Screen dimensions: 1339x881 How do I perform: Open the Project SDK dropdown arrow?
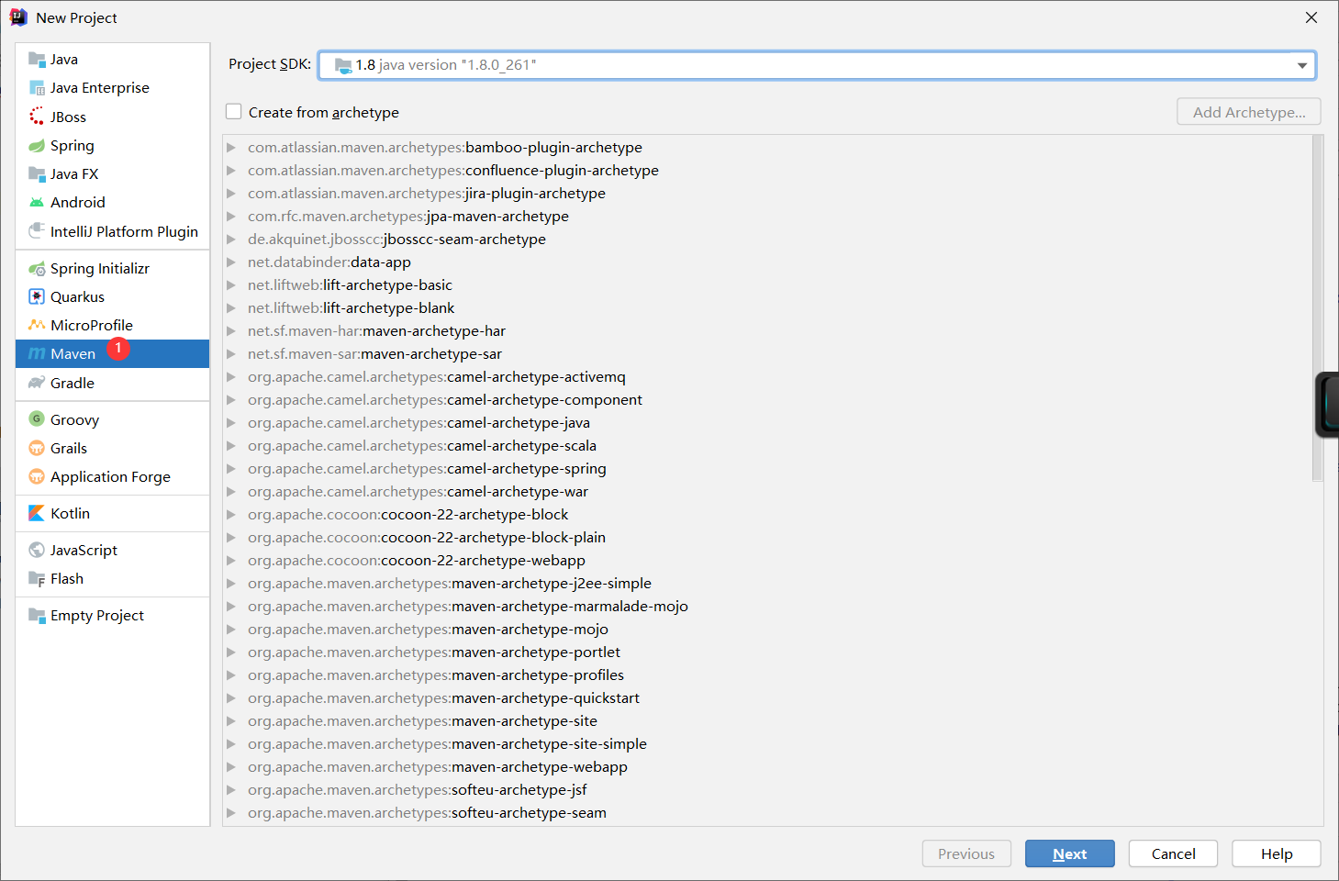pos(1301,65)
